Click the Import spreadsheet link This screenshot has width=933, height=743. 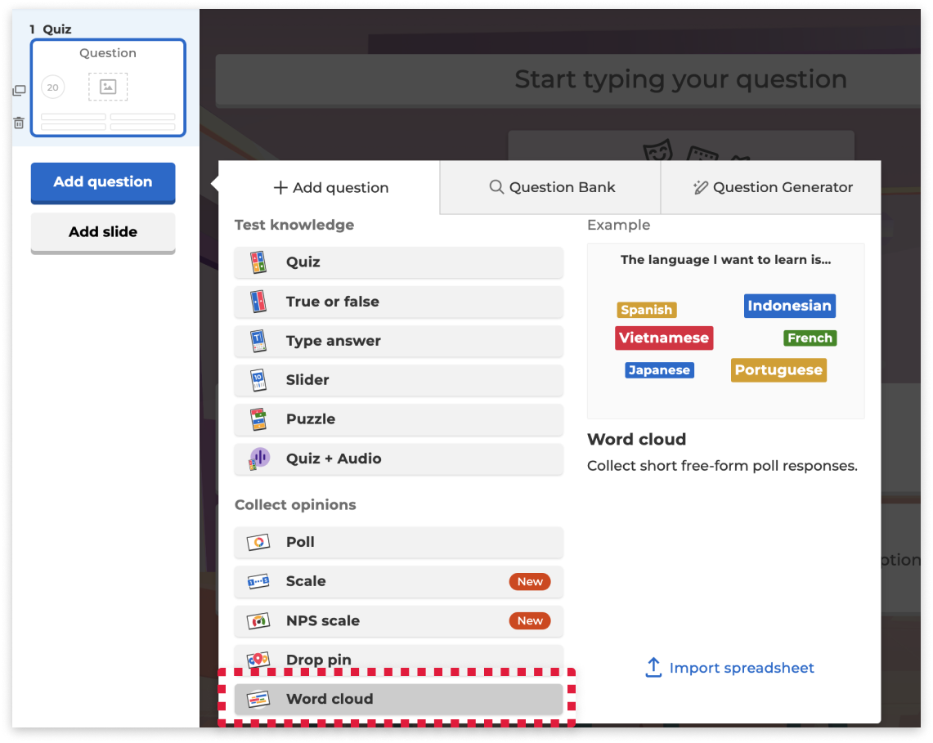(729, 668)
